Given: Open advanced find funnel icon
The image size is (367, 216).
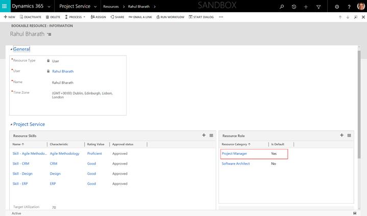Looking at the screenshot, I should coord(319,7).
